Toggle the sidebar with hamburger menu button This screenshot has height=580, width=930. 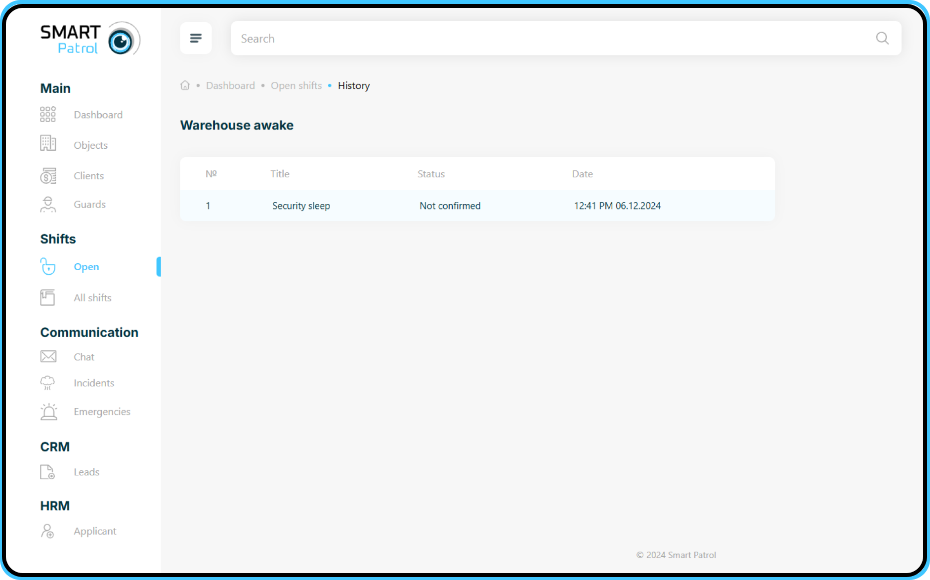196,38
